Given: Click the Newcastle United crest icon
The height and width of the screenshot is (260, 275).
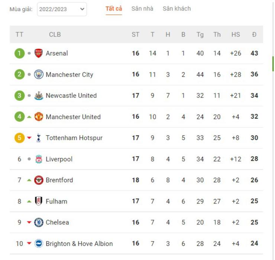Looking at the screenshot, I should pos(39,96).
